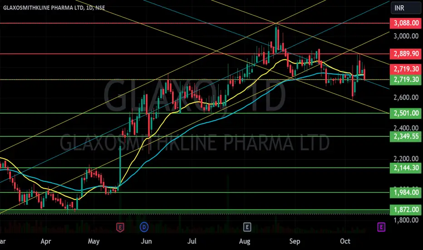Select the 2,889.90 red price label
Viewport: 423px width, 250px height.
tap(406, 54)
